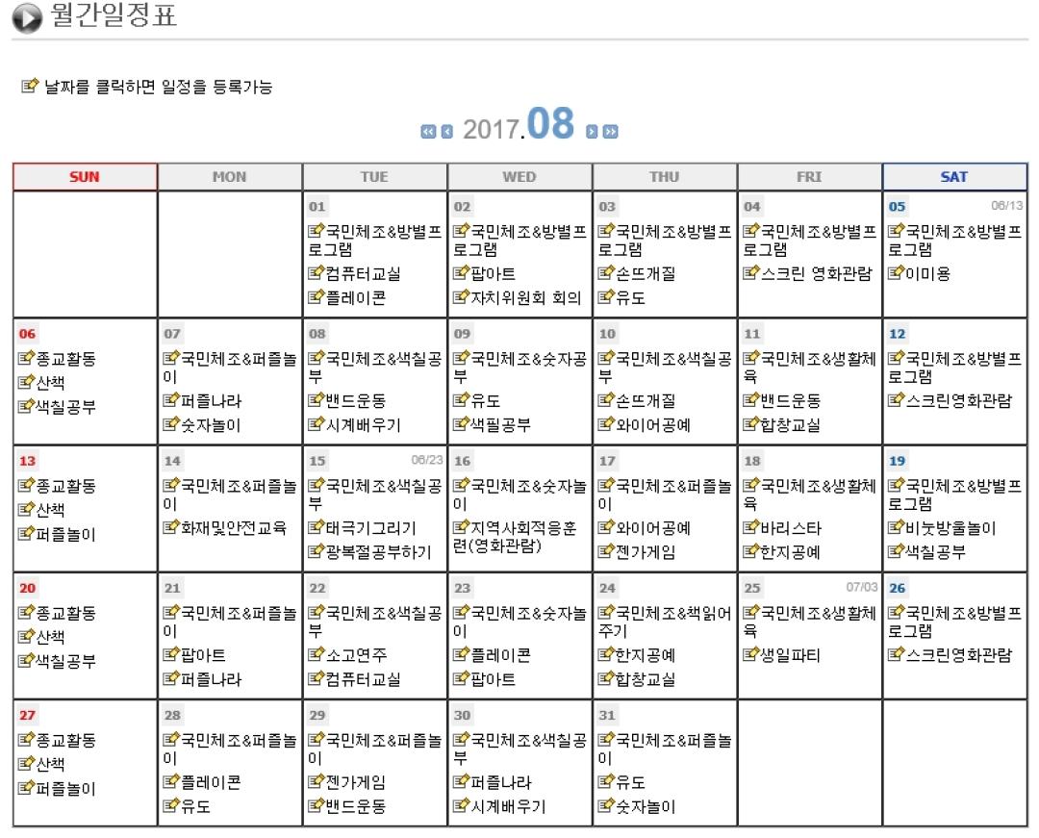Click edit icon beside 화재및안전교육 on day 14

point(171,526)
